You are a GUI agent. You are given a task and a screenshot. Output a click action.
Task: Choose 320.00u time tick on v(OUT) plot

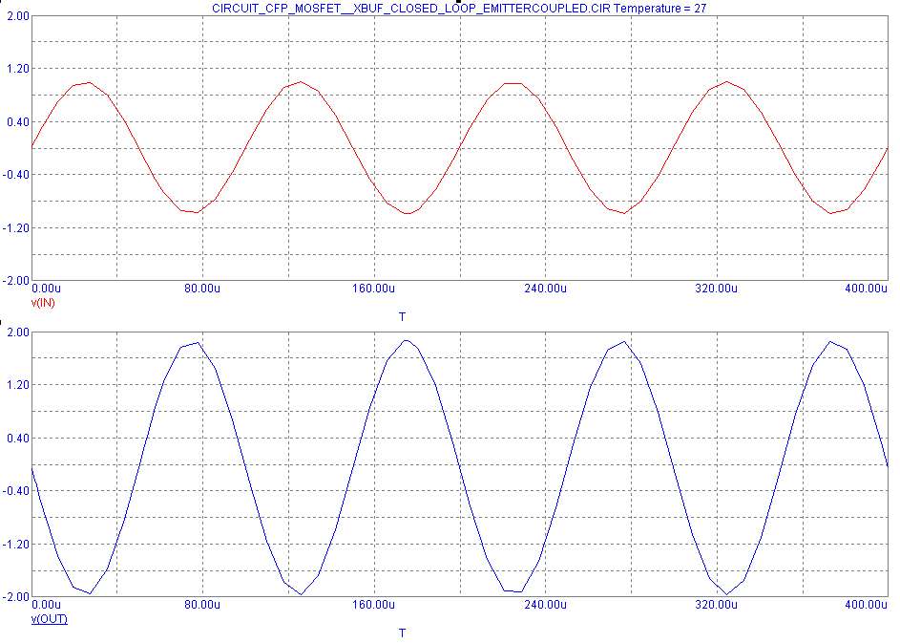click(717, 605)
